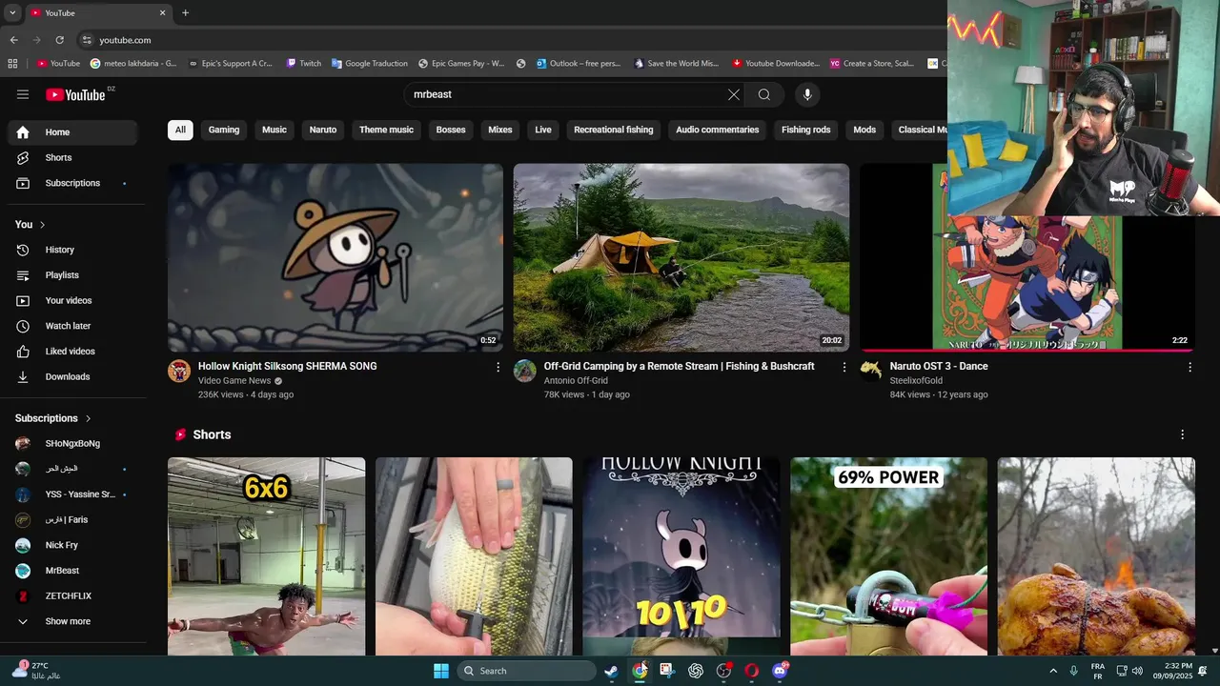Open Downloads in the sidebar

(x=72, y=376)
